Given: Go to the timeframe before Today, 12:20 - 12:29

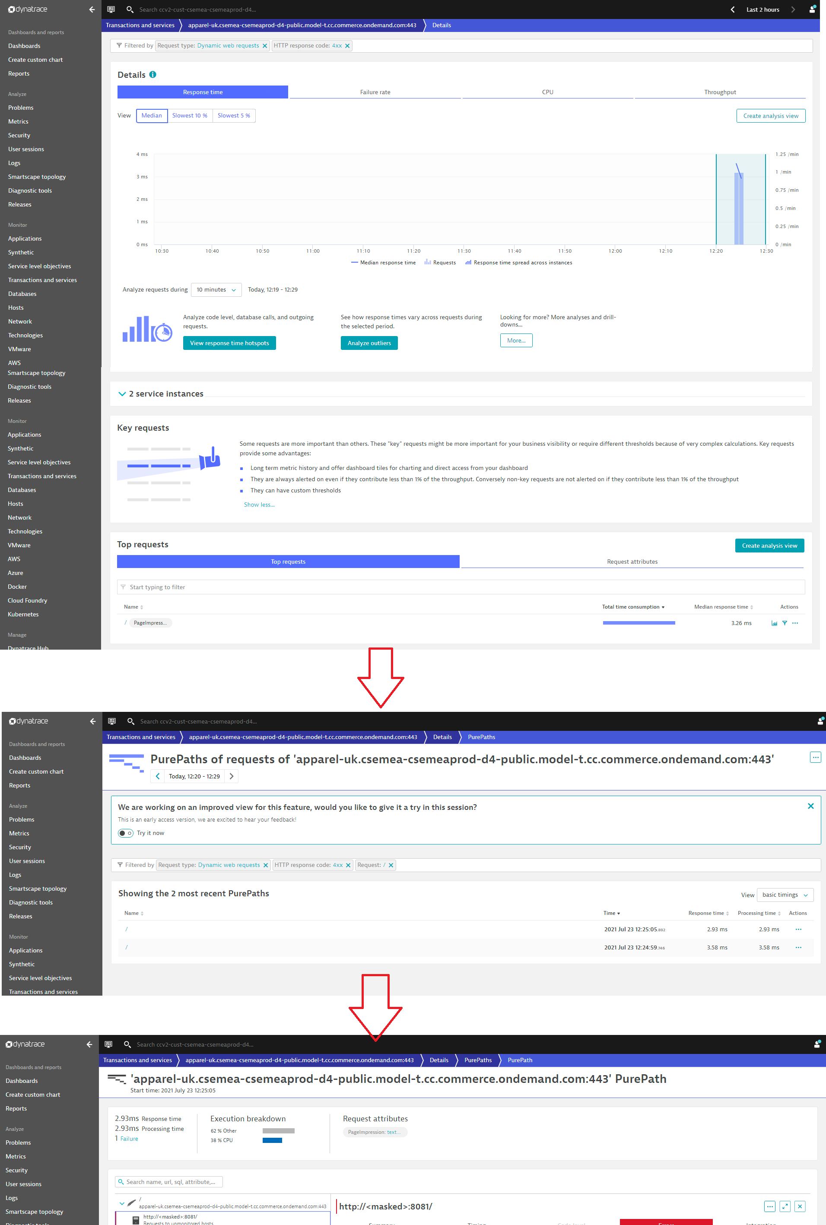Looking at the screenshot, I should (x=158, y=776).
